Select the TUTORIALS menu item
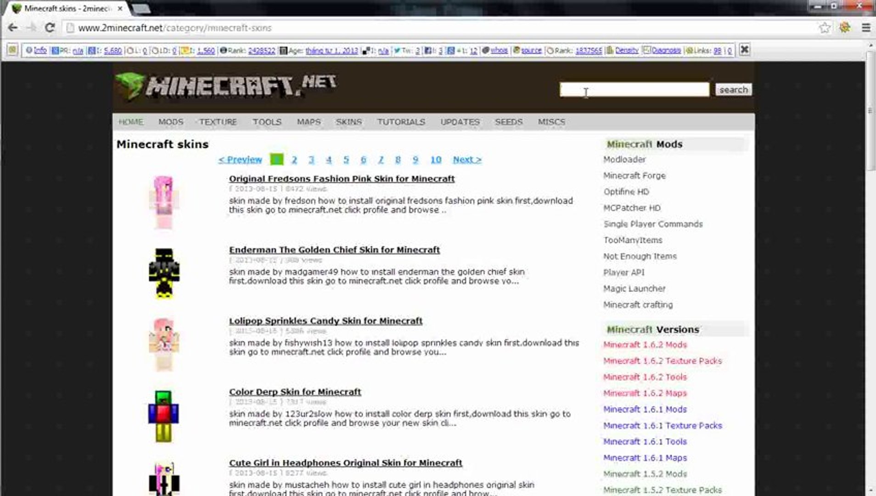The image size is (876, 496). (x=401, y=122)
